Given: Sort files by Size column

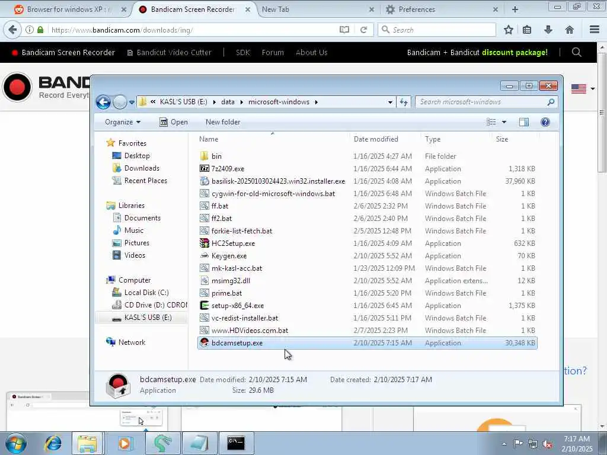Looking at the screenshot, I should (x=515, y=139).
